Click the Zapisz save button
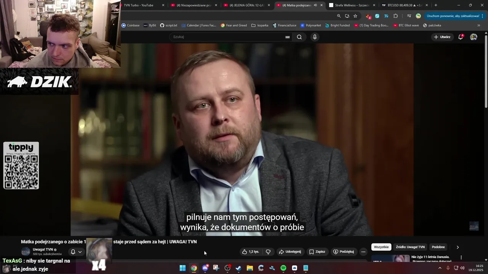The height and width of the screenshot is (274, 488). (x=317, y=252)
